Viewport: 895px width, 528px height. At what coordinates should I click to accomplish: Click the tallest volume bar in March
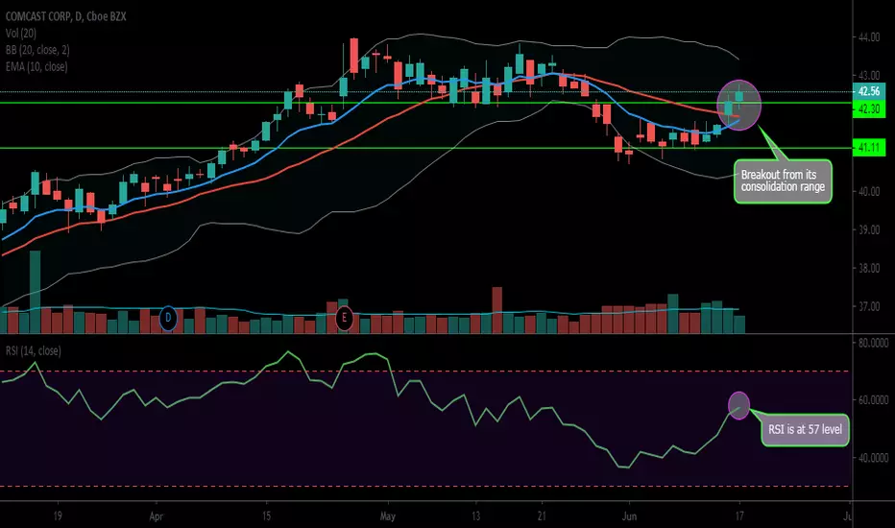pyautogui.click(x=36, y=292)
